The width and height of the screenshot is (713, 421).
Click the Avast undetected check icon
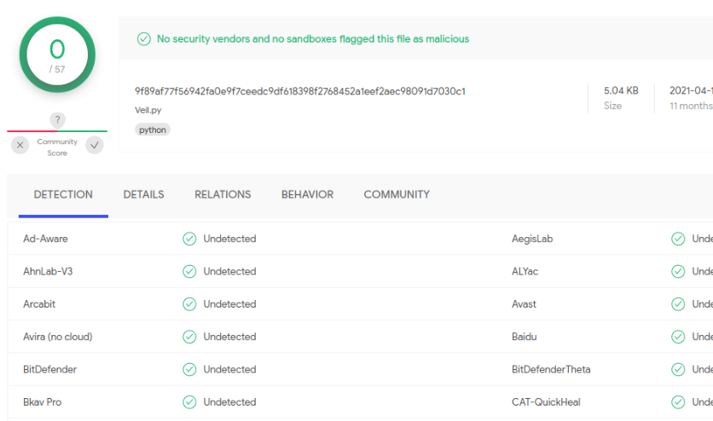point(678,304)
